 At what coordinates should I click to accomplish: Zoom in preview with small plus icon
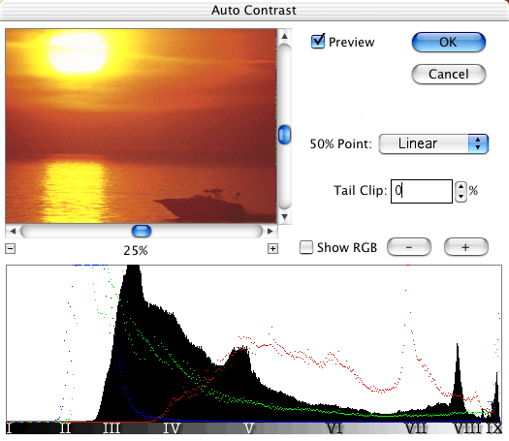(272, 249)
